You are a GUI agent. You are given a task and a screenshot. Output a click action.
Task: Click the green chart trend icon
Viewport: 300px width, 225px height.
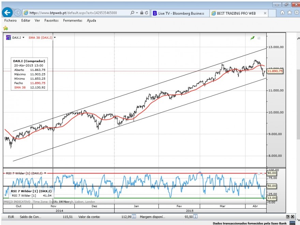coord(252,38)
